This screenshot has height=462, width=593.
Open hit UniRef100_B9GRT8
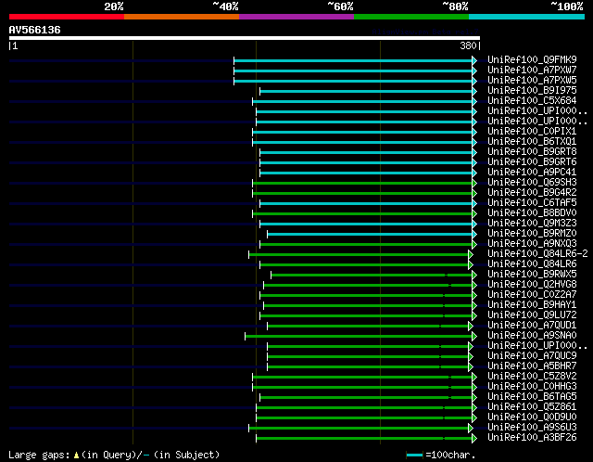[x=532, y=152]
